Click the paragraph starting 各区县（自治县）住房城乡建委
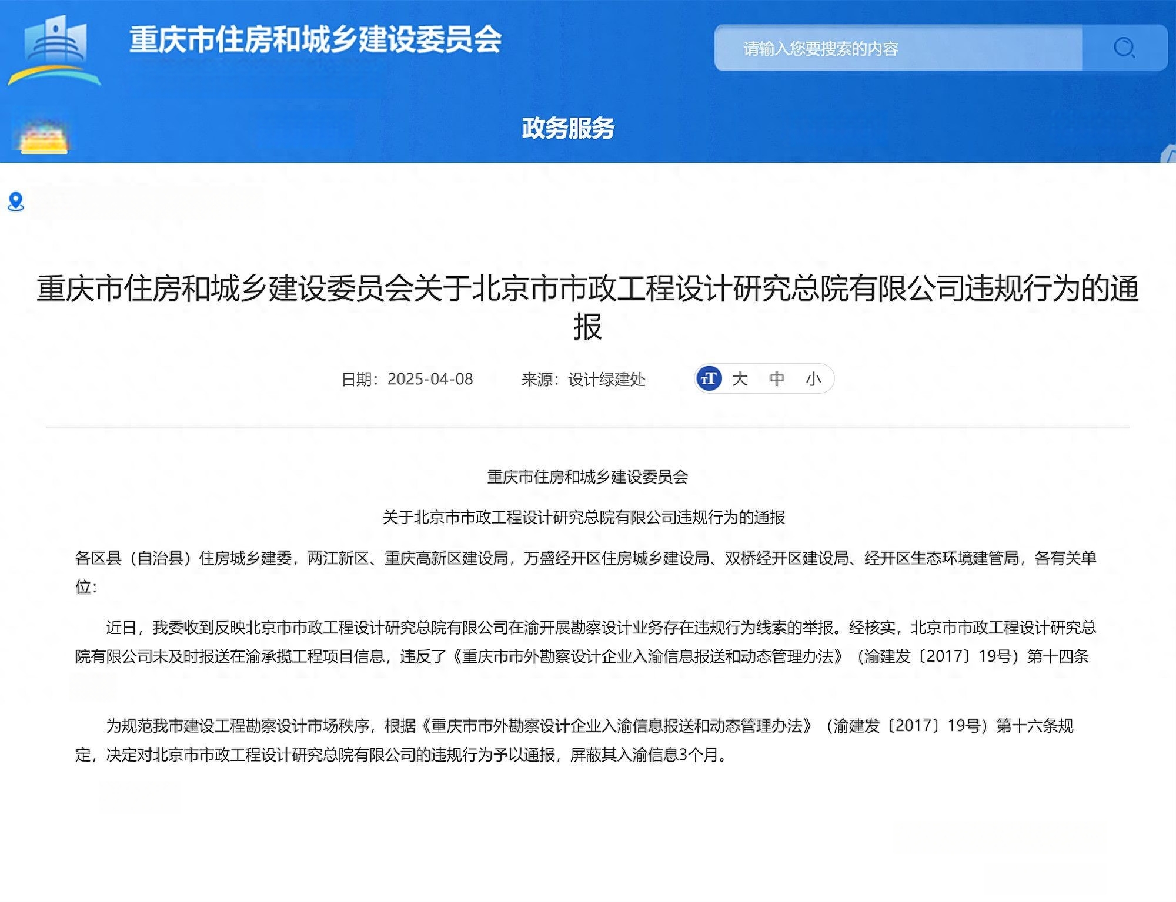The image size is (1176, 902). click(586, 572)
